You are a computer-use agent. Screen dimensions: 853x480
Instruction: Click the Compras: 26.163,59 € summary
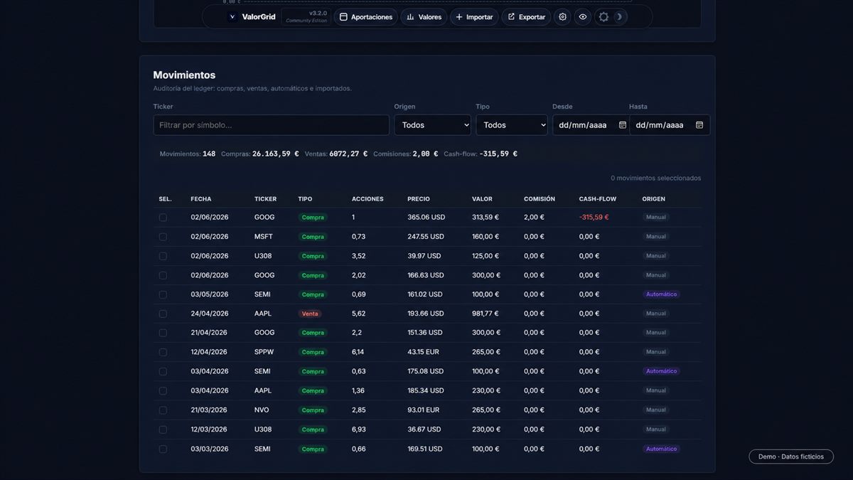point(260,154)
